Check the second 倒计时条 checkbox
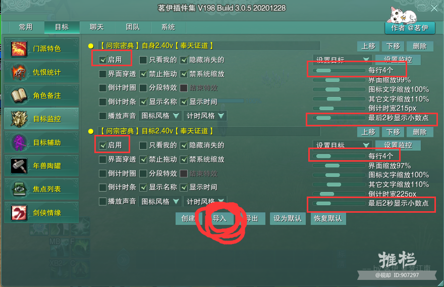444x287 pixels. point(102,187)
